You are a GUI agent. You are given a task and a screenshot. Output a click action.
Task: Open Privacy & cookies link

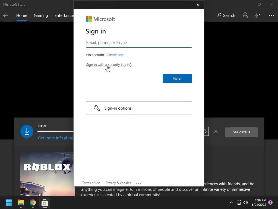point(118,183)
